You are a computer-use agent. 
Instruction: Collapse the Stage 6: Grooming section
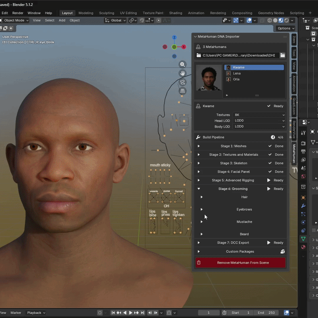[199, 188]
